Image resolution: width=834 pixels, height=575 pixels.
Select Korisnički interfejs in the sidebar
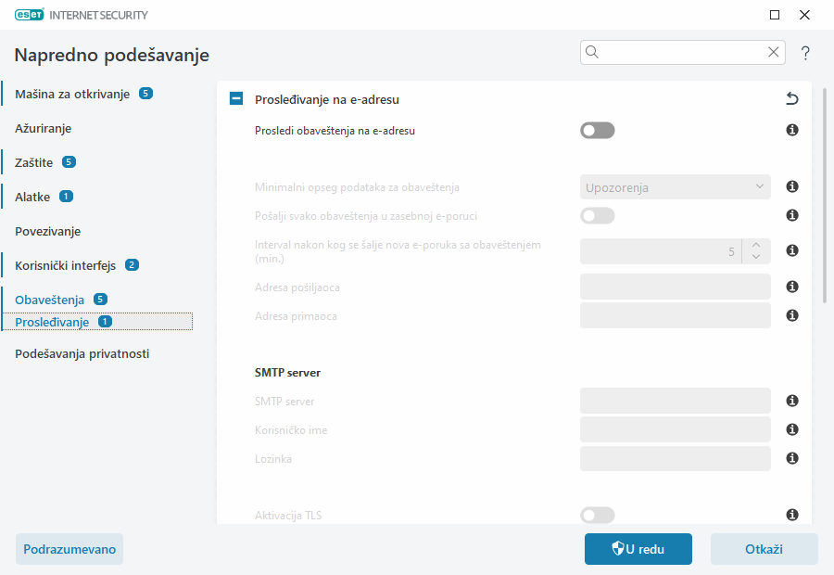(x=65, y=265)
